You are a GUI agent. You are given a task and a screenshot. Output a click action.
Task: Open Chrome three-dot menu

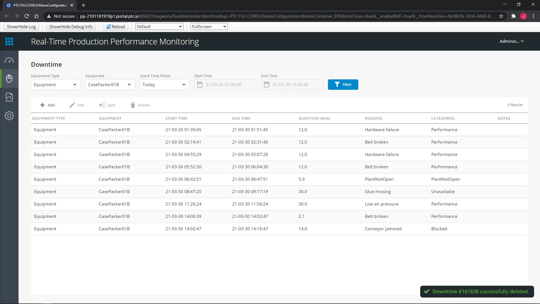point(534,16)
